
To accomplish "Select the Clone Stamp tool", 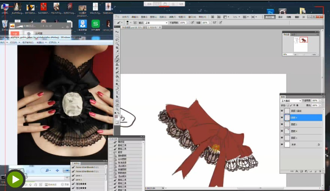I will (117, 65).
